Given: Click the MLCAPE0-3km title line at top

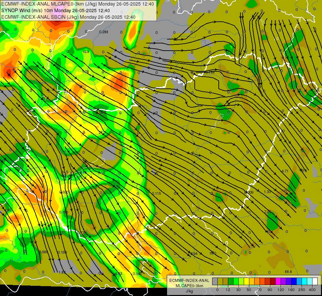Looking at the screenshot, I should 77,4.
